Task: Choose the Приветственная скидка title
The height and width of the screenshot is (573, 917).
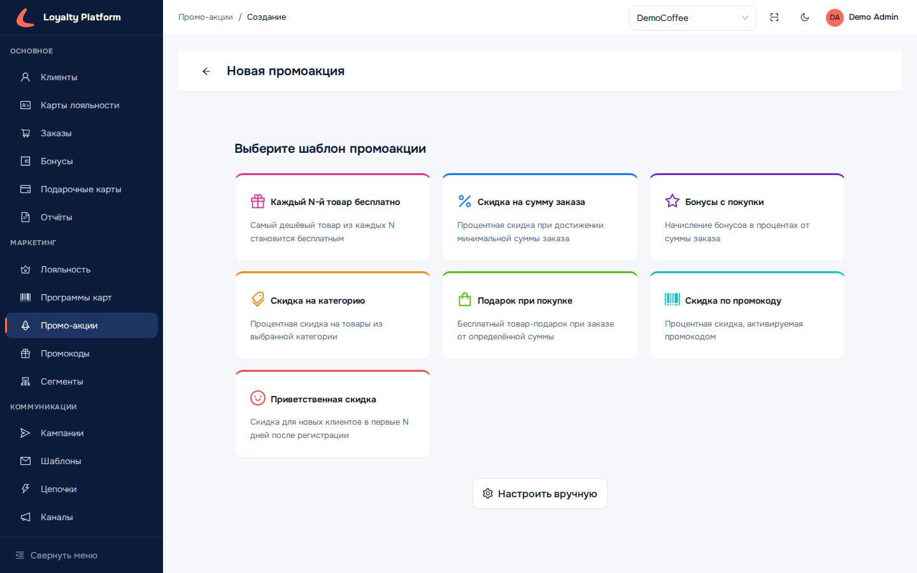Action: [x=323, y=399]
